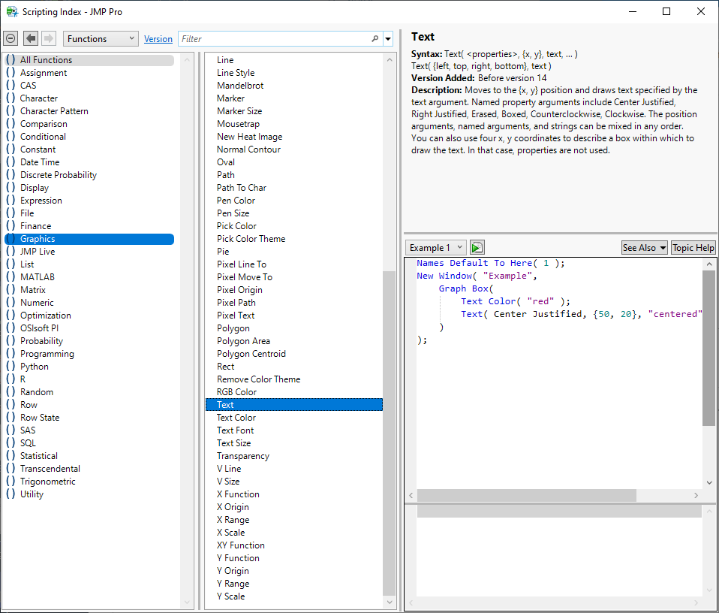Select the RGB Color function
719x613 pixels.
(236, 391)
